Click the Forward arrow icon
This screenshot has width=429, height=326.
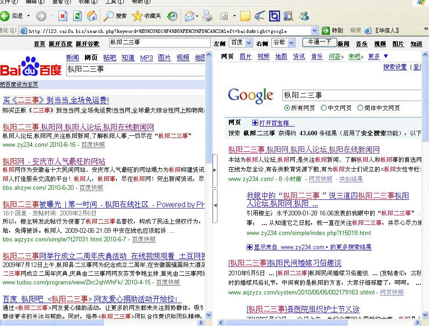pos(41,16)
